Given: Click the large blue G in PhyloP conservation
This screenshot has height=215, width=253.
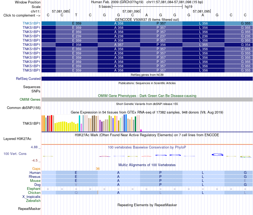Looking at the screenshot, I should (x=217, y=155).
